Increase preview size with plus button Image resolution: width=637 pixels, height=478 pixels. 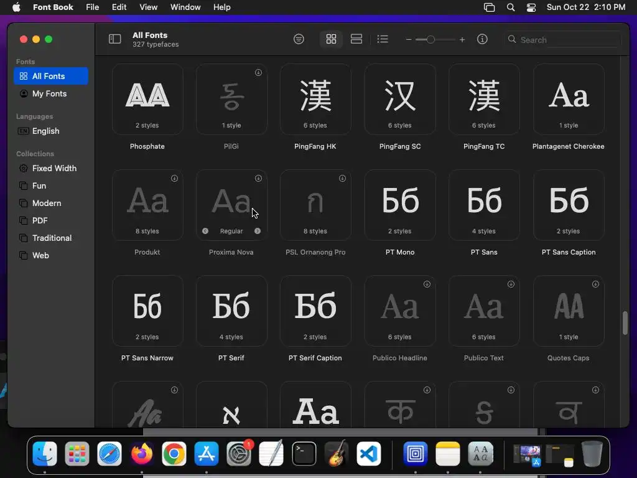(462, 40)
